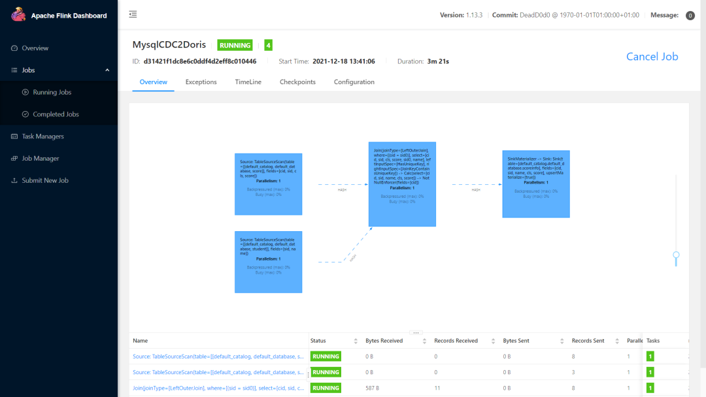The height and width of the screenshot is (397, 706).
Task: Select the score TableSourceScan graph node
Action: [269, 184]
